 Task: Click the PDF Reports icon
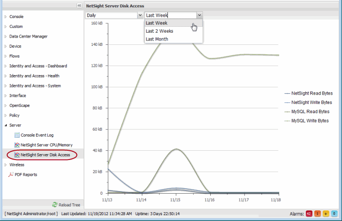point(12,175)
